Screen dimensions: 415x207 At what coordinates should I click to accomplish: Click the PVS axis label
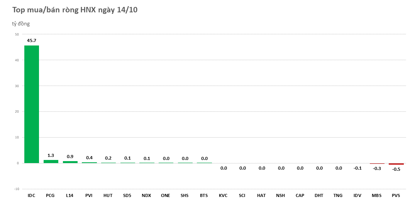(396, 195)
